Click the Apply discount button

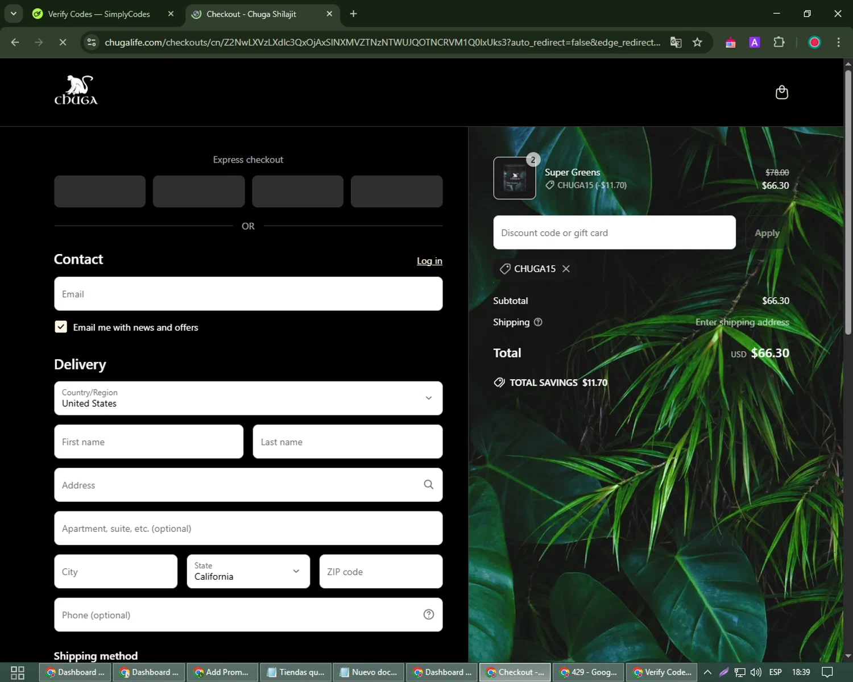click(767, 232)
